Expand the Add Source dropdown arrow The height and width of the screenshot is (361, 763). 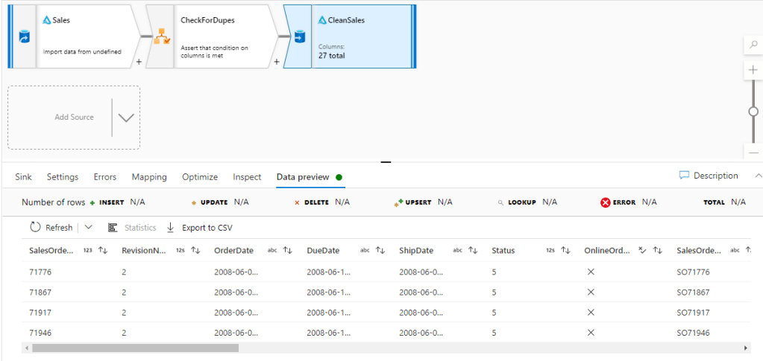pyautogui.click(x=125, y=117)
